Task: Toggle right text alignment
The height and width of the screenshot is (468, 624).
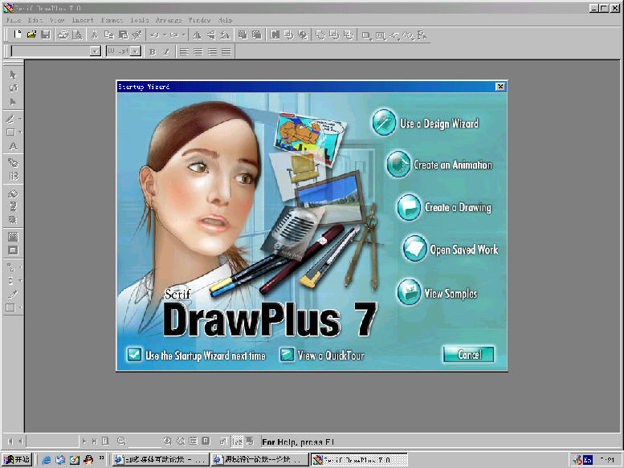Action: point(212,51)
